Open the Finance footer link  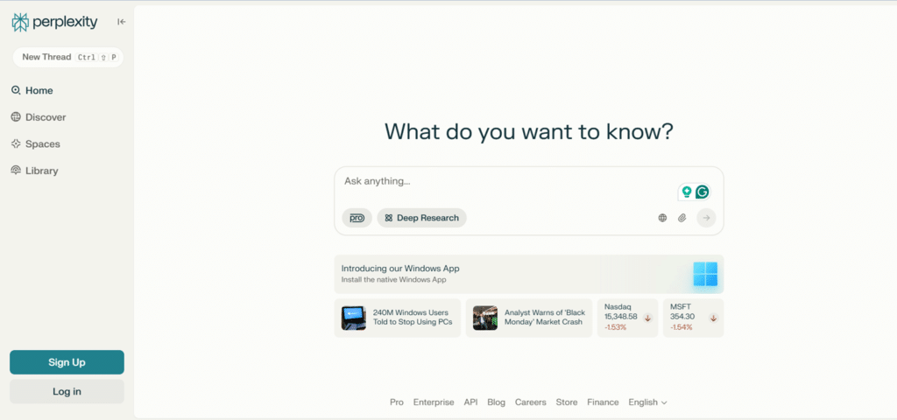pos(603,402)
